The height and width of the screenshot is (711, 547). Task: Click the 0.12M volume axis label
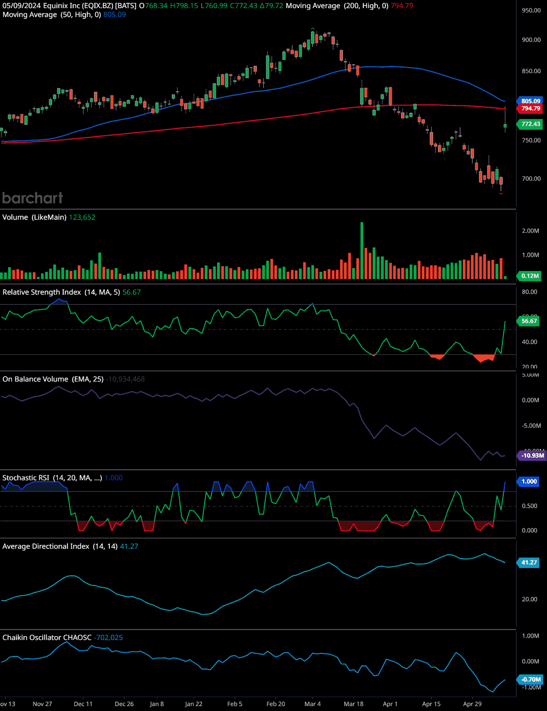(x=529, y=276)
